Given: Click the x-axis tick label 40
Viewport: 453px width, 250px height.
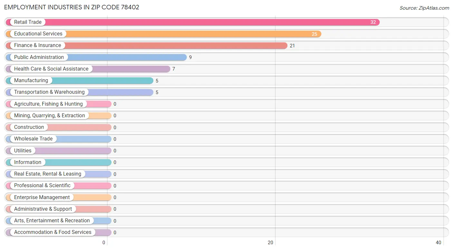Looking at the screenshot, I should pos(439,243).
